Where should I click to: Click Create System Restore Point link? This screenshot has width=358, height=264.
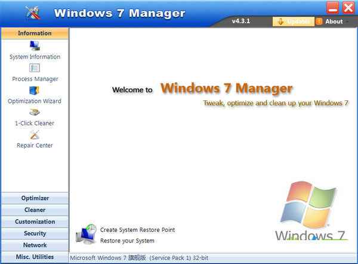137,230
